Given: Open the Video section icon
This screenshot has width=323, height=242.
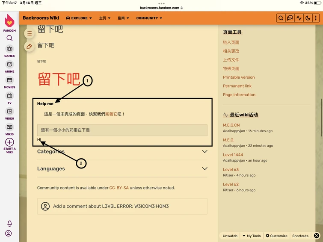Looking at the screenshot, I should [x=9, y=112].
